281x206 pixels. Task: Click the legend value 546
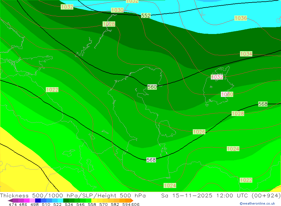point(80,204)
